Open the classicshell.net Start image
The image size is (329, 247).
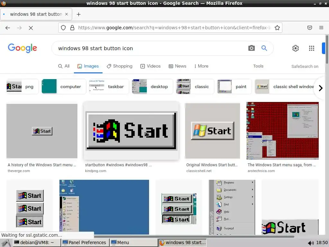(x=212, y=131)
